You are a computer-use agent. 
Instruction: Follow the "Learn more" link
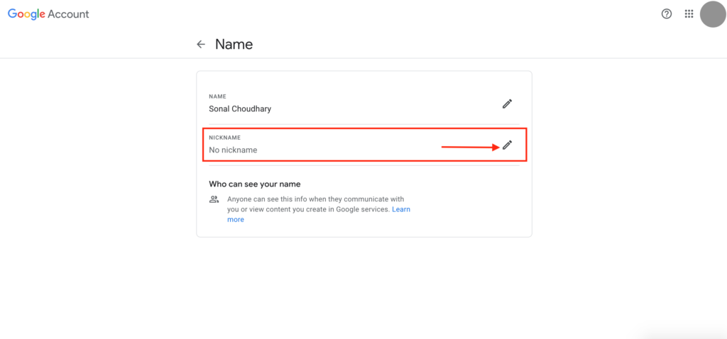click(x=401, y=210)
